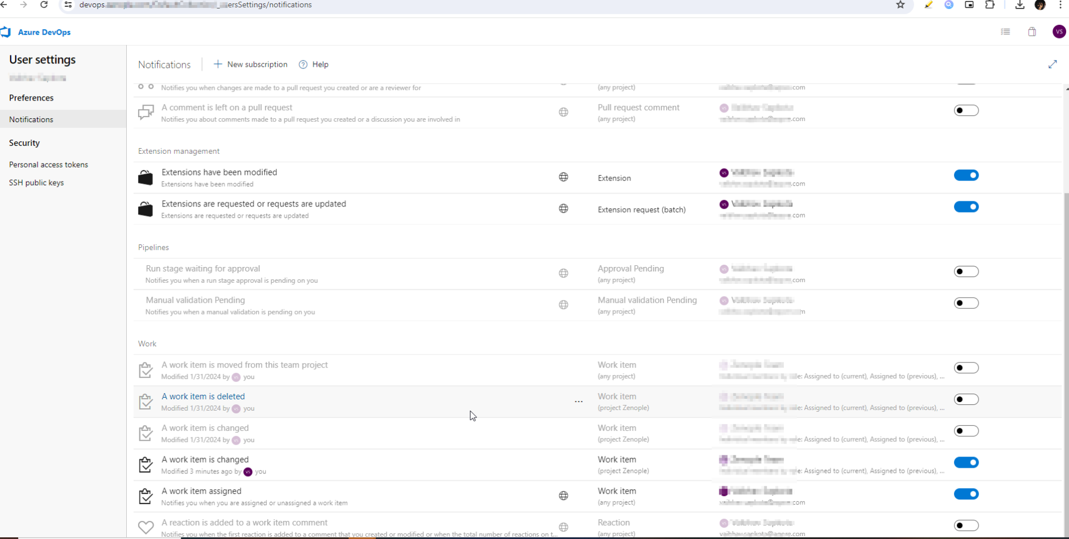Click the Azure DevOps logo
1069x539 pixels.
pyautogui.click(x=7, y=32)
